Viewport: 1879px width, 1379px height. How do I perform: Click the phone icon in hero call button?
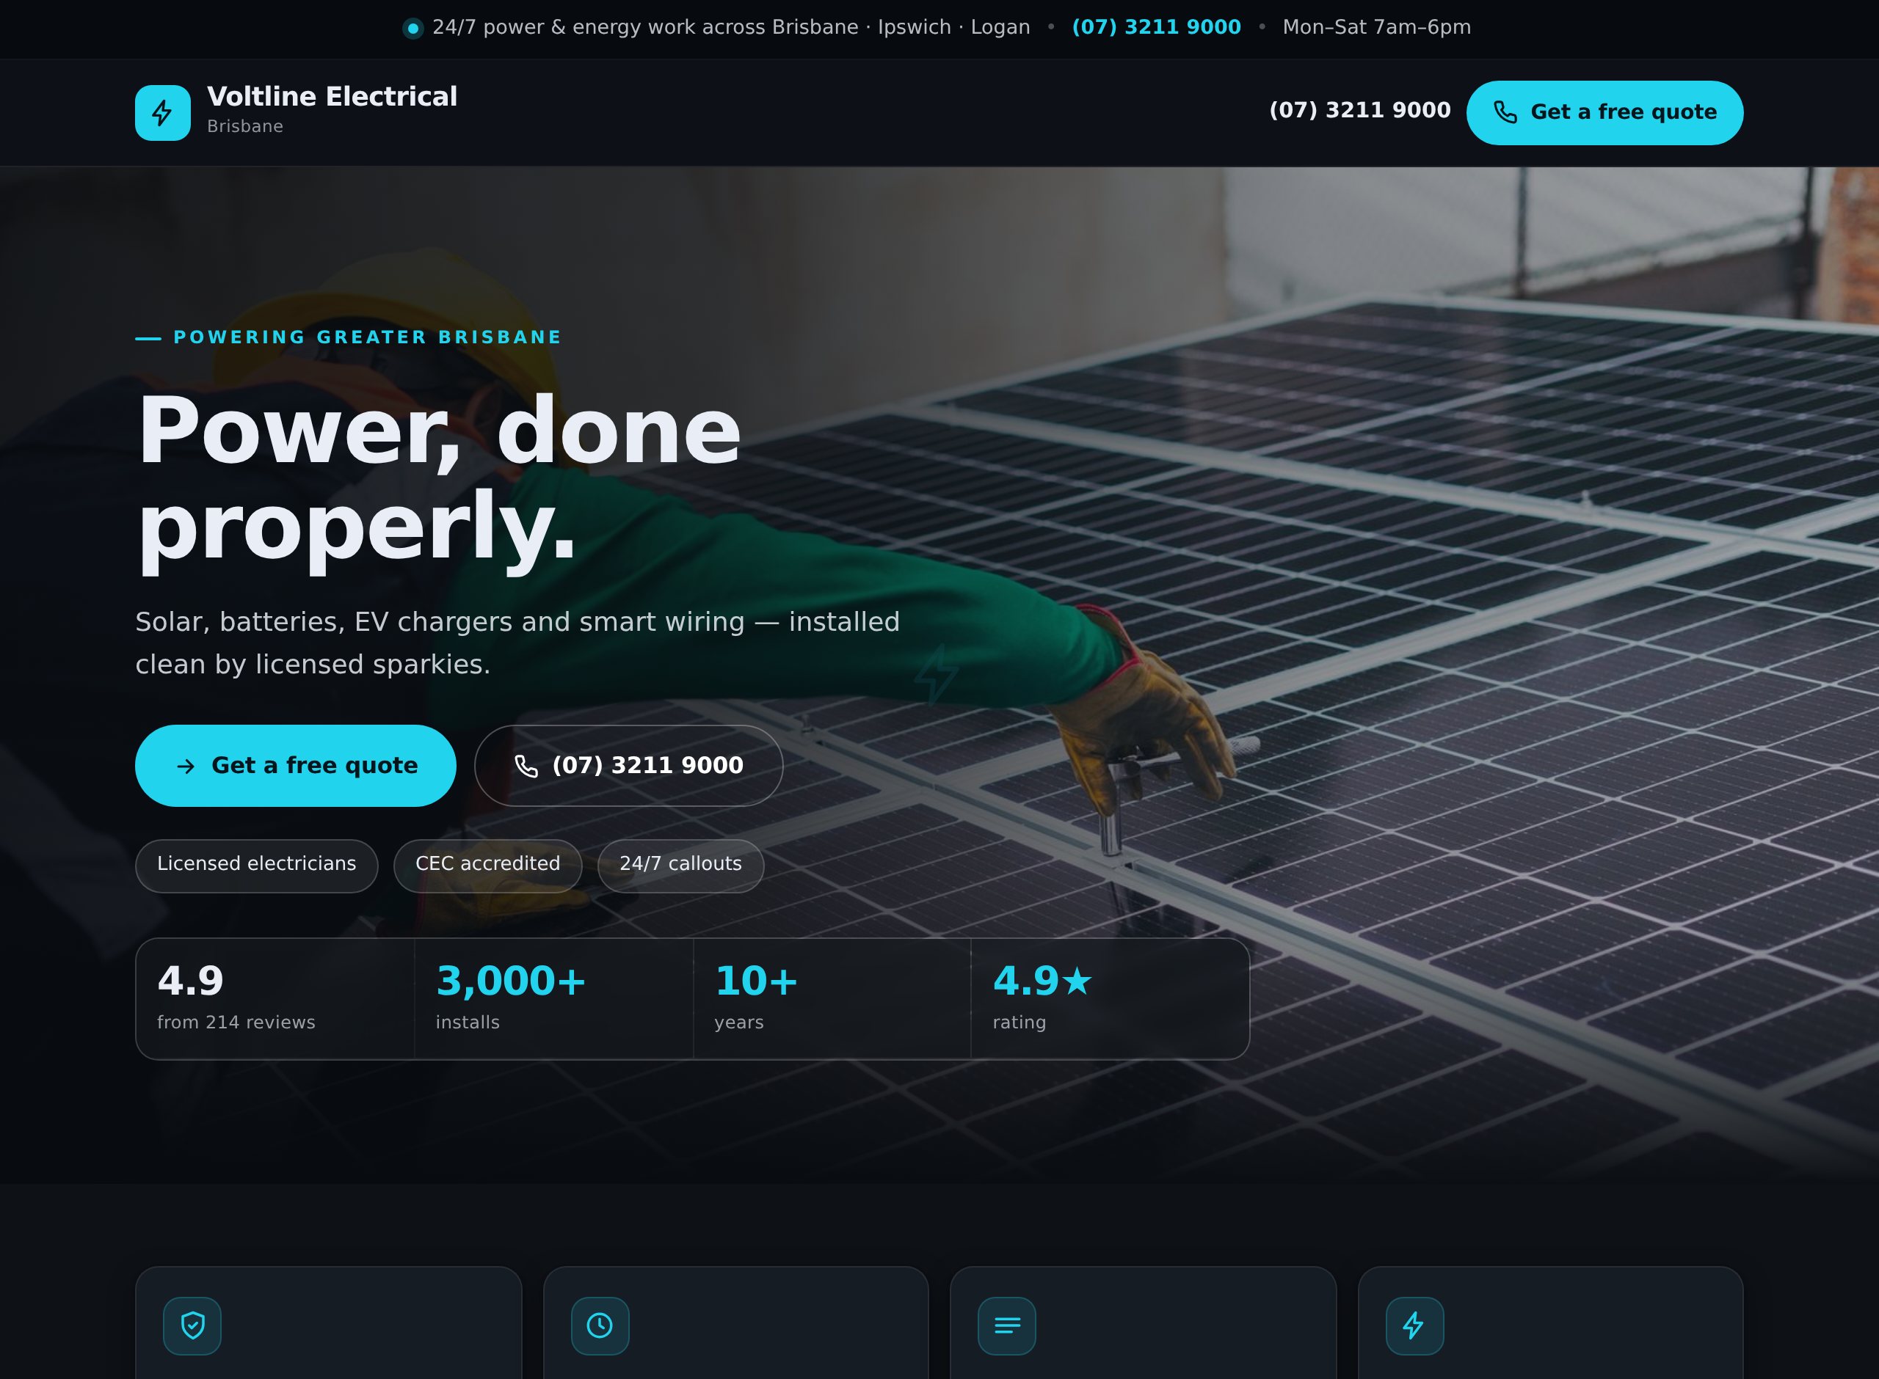click(x=526, y=767)
